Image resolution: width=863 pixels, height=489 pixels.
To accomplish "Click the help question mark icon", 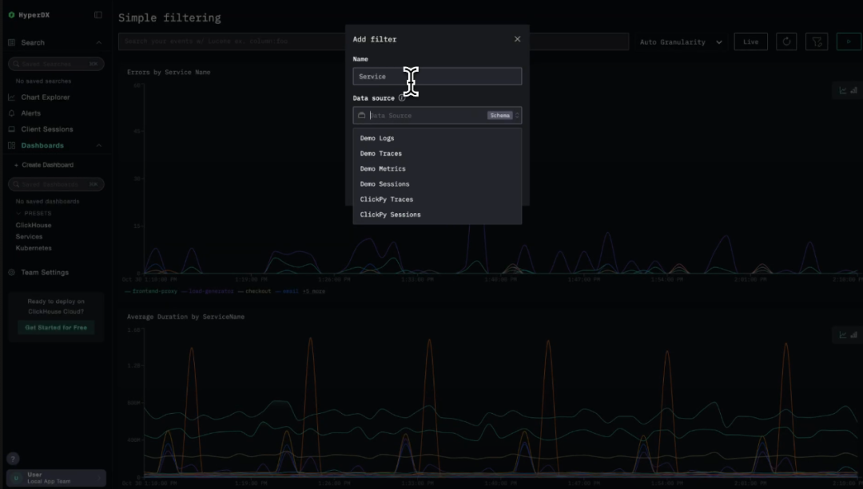I will click(x=13, y=459).
